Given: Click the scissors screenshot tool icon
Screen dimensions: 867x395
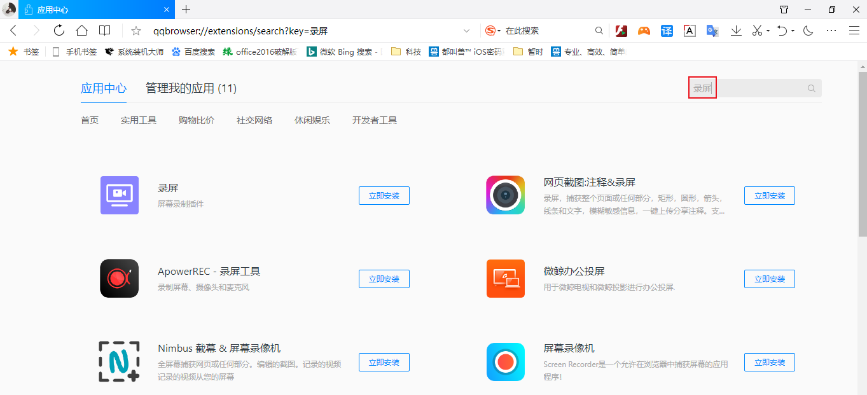Looking at the screenshot, I should click(x=756, y=31).
